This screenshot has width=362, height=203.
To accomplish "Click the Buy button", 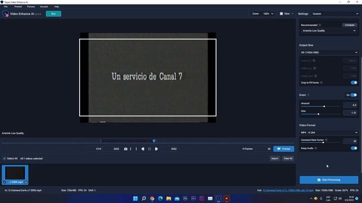I will click(x=53, y=14).
